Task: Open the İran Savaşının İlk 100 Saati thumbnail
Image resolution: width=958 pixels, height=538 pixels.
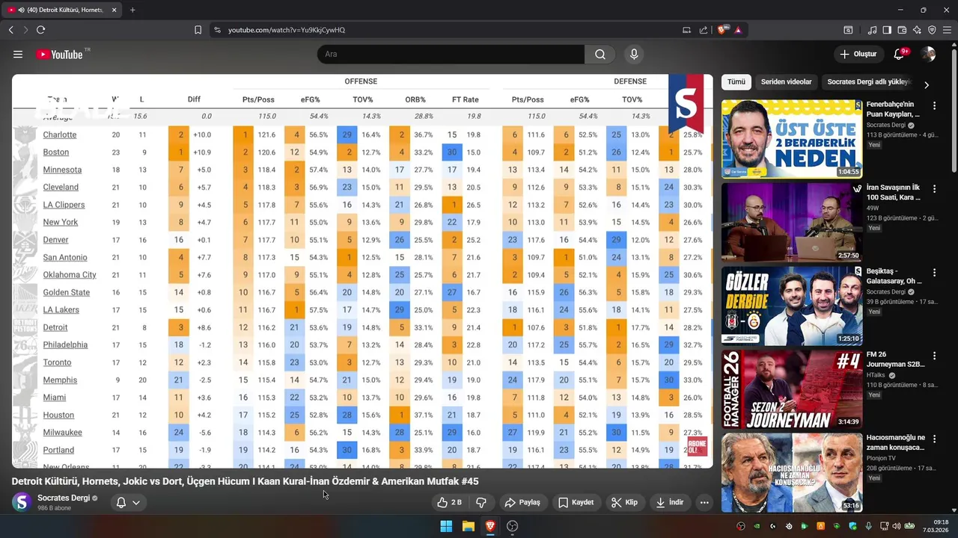Action: (x=792, y=222)
